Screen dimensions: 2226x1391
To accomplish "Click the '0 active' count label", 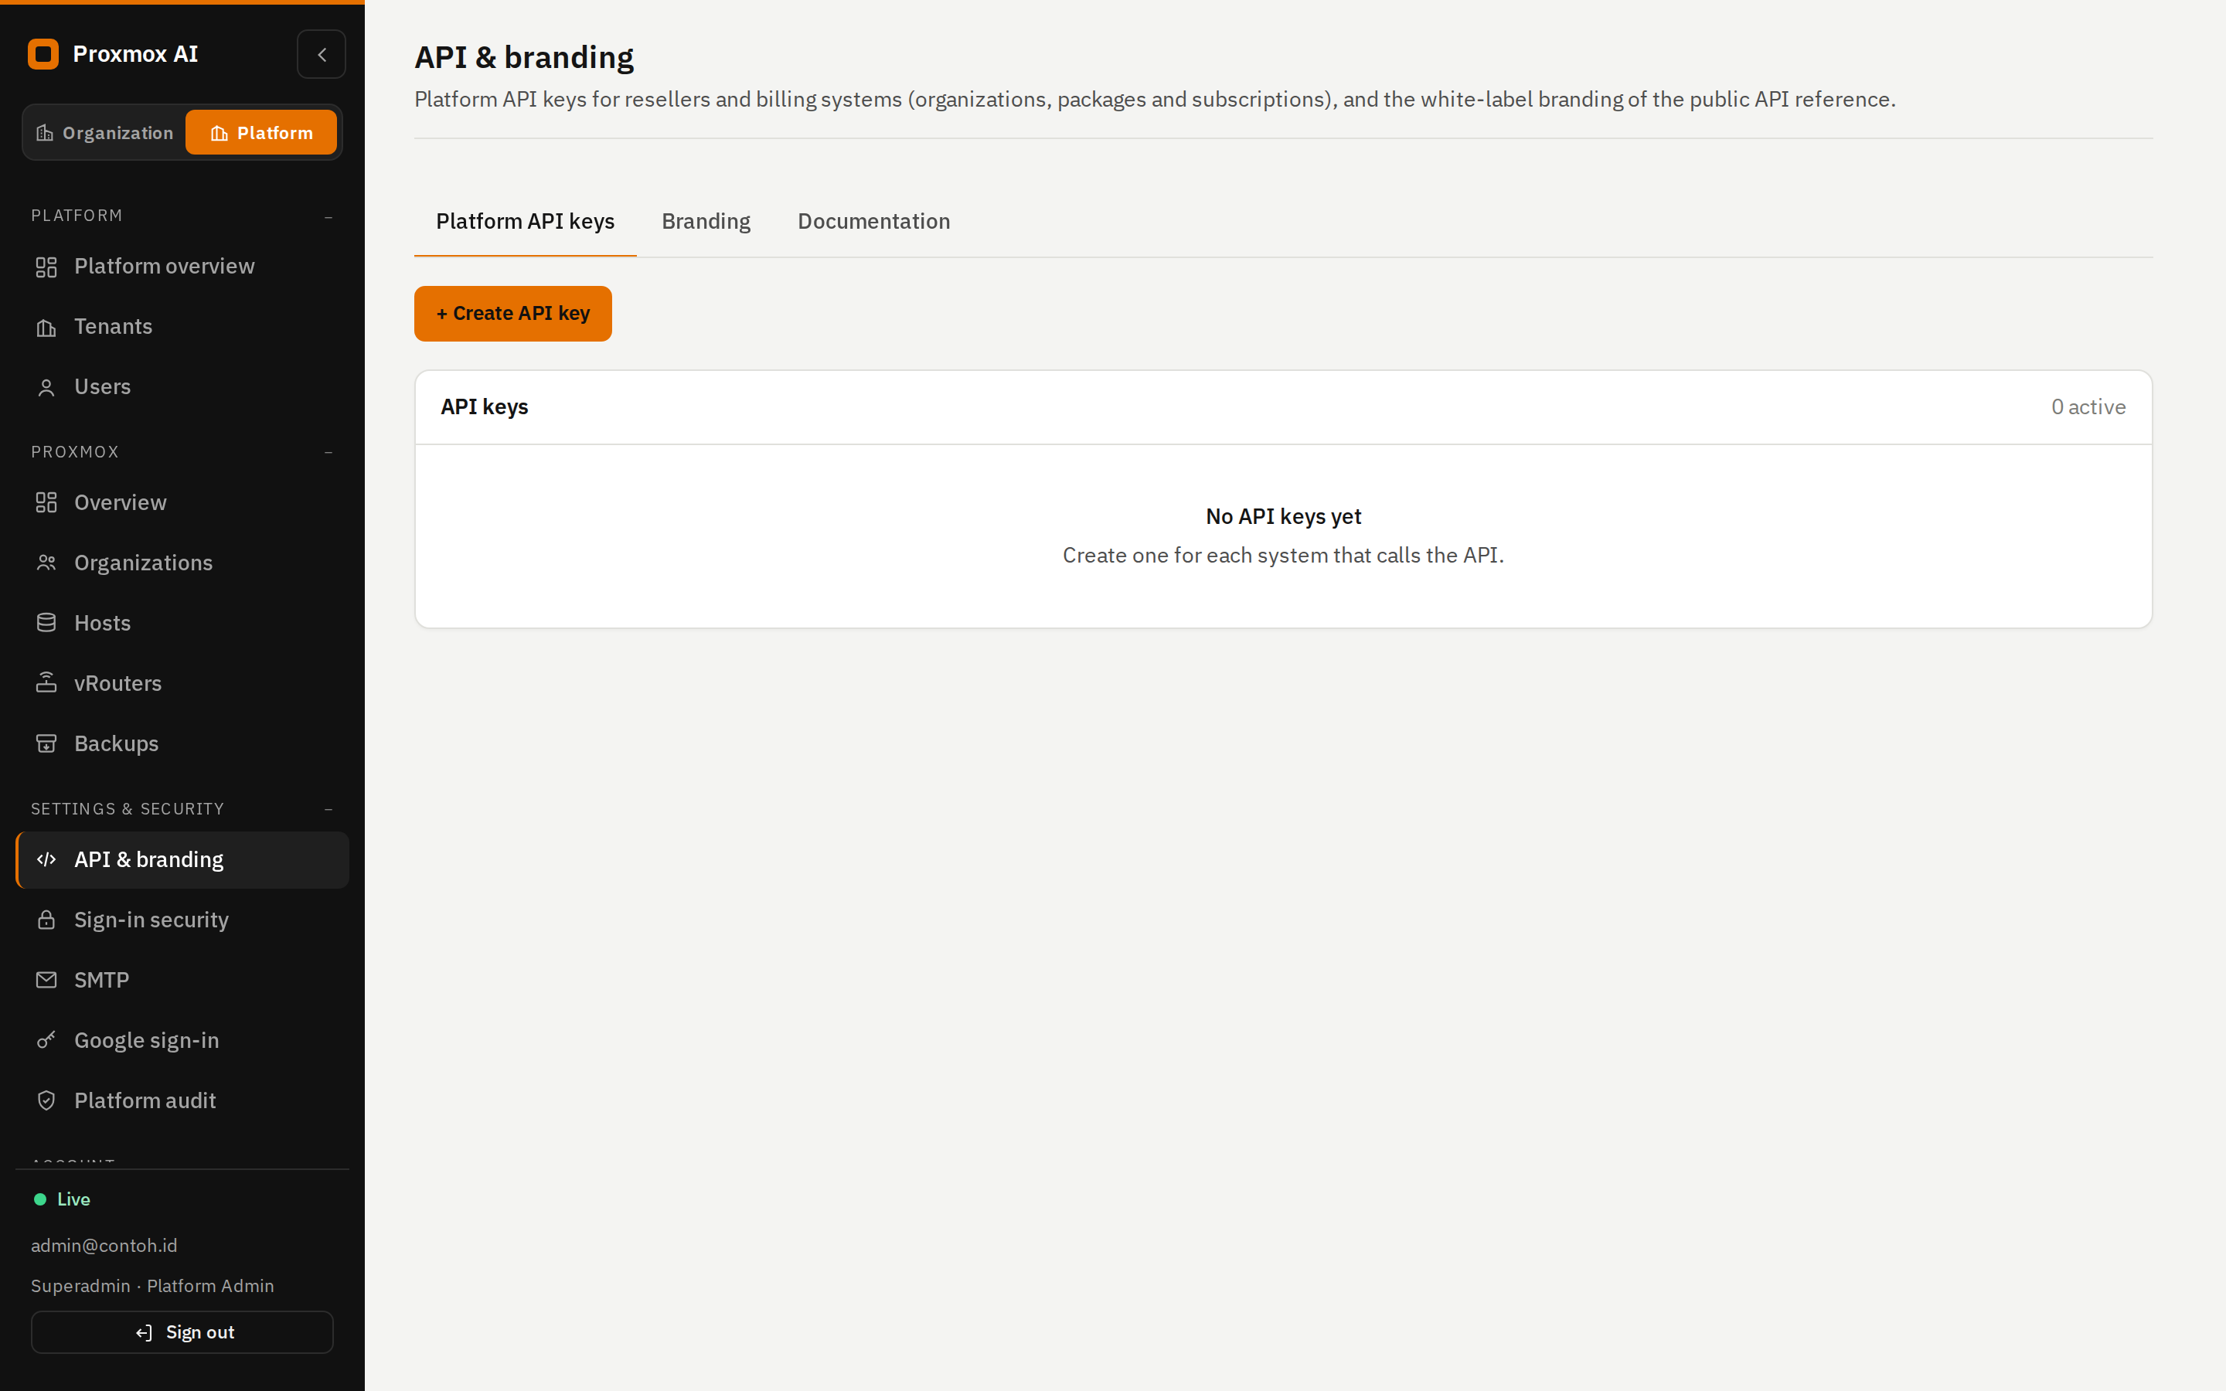I will tap(2088, 406).
